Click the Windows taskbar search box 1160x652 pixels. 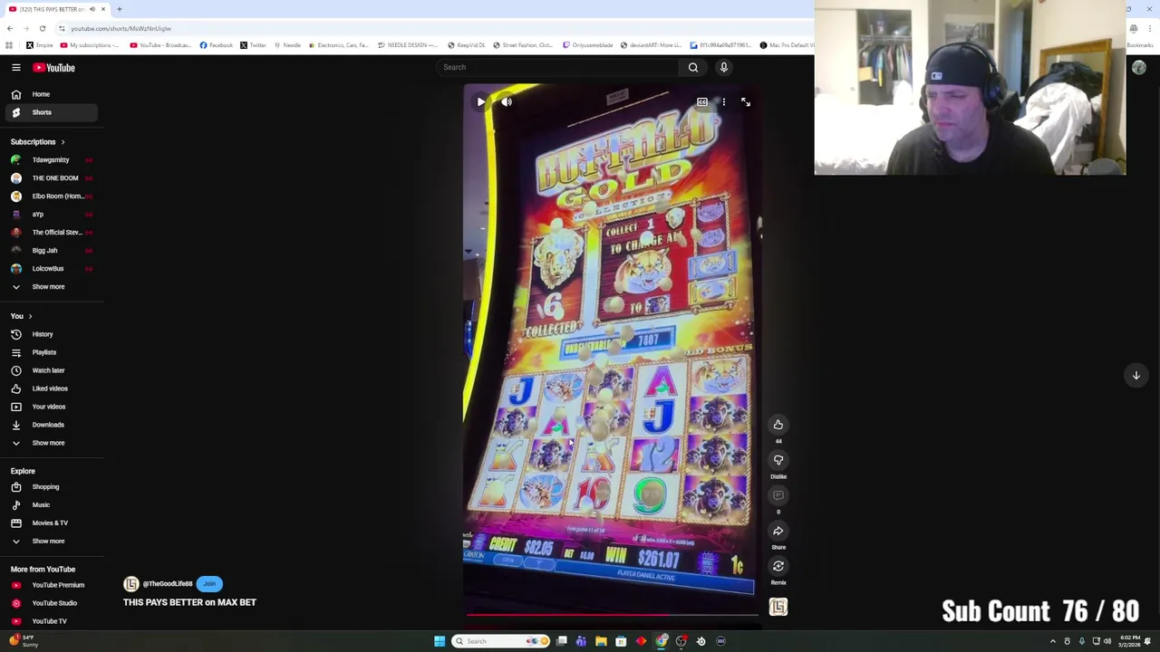[x=501, y=641]
